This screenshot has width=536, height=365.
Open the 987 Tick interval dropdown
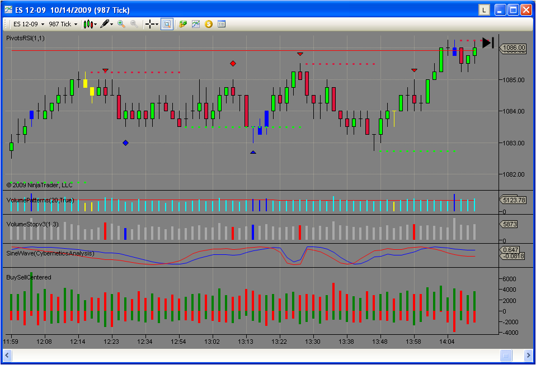(x=63, y=24)
